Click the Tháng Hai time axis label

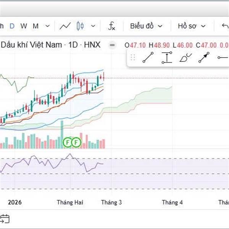pyautogui.click(x=70, y=202)
